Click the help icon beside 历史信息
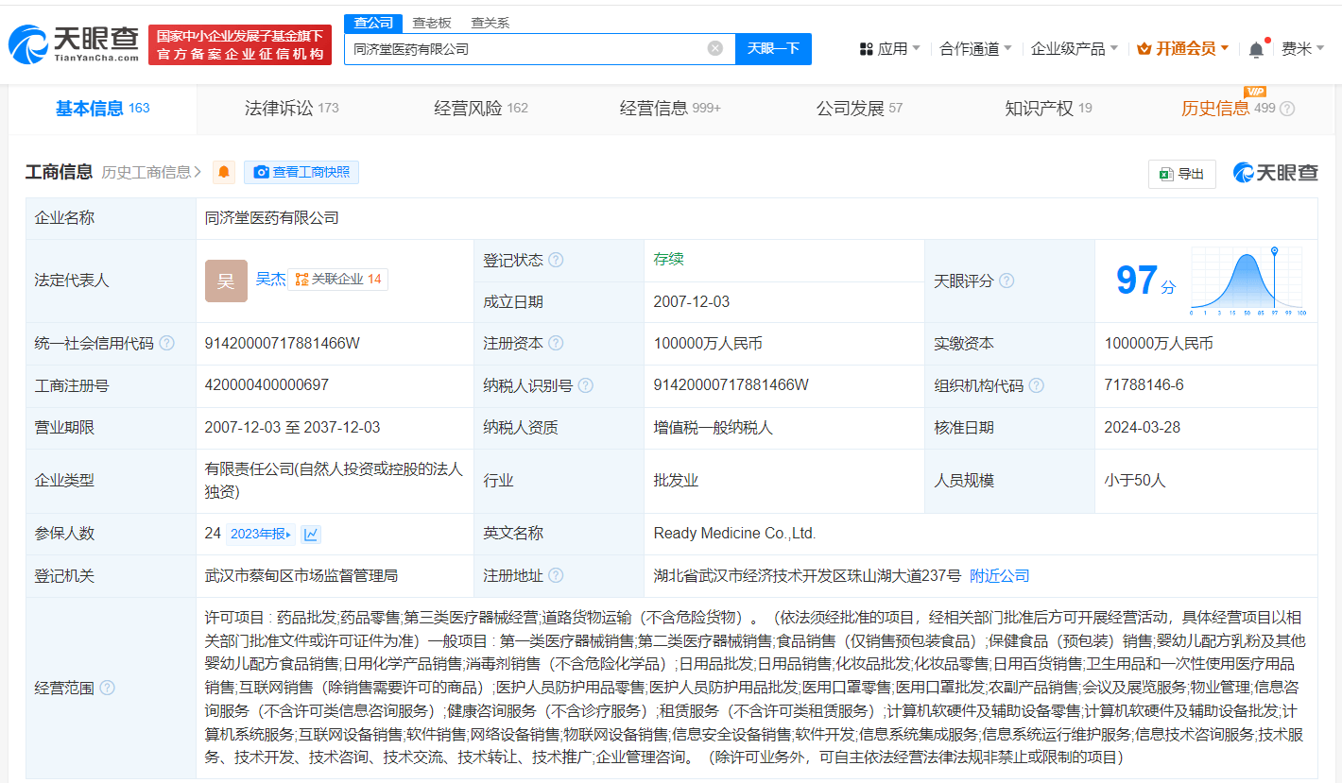This screenshot has width=1342, height=783. pos(1287,109)
